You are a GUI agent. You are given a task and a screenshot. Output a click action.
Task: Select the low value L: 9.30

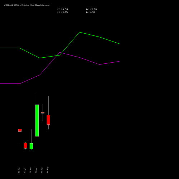91,12
